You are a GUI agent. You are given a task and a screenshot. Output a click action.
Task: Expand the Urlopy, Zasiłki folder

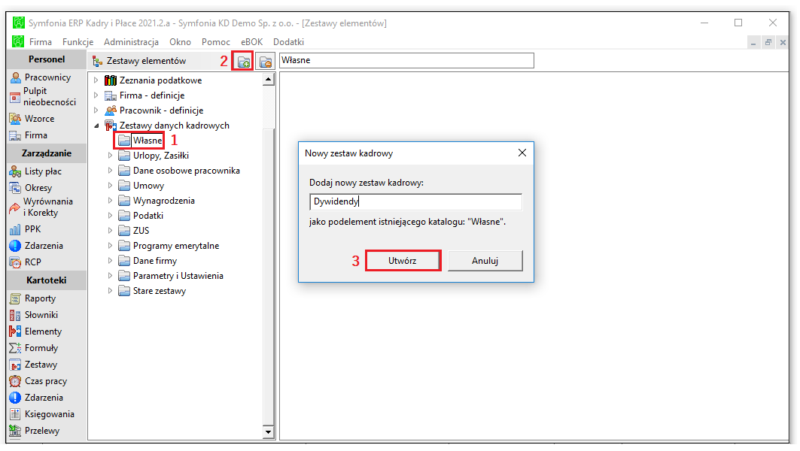(x=110, y=156)
